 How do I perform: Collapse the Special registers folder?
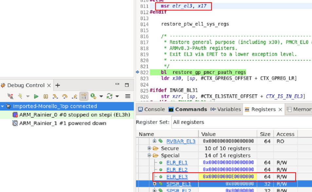[x=150, y=156]
